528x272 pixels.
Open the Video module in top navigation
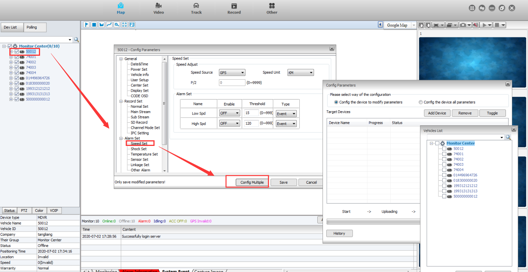(159, 8)
